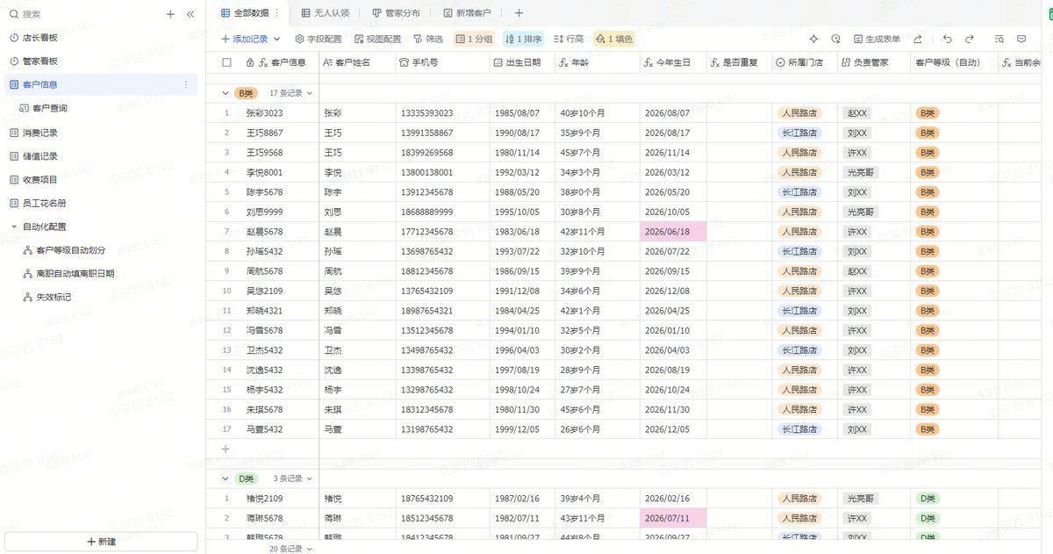Open the 1 填色 color fill option
The image size is (1053, 554).
[614, 39]
